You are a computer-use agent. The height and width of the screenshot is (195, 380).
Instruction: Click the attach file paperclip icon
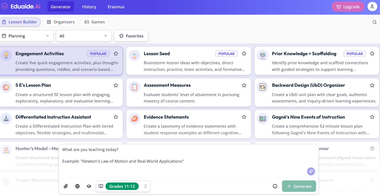tap(66, 186)
